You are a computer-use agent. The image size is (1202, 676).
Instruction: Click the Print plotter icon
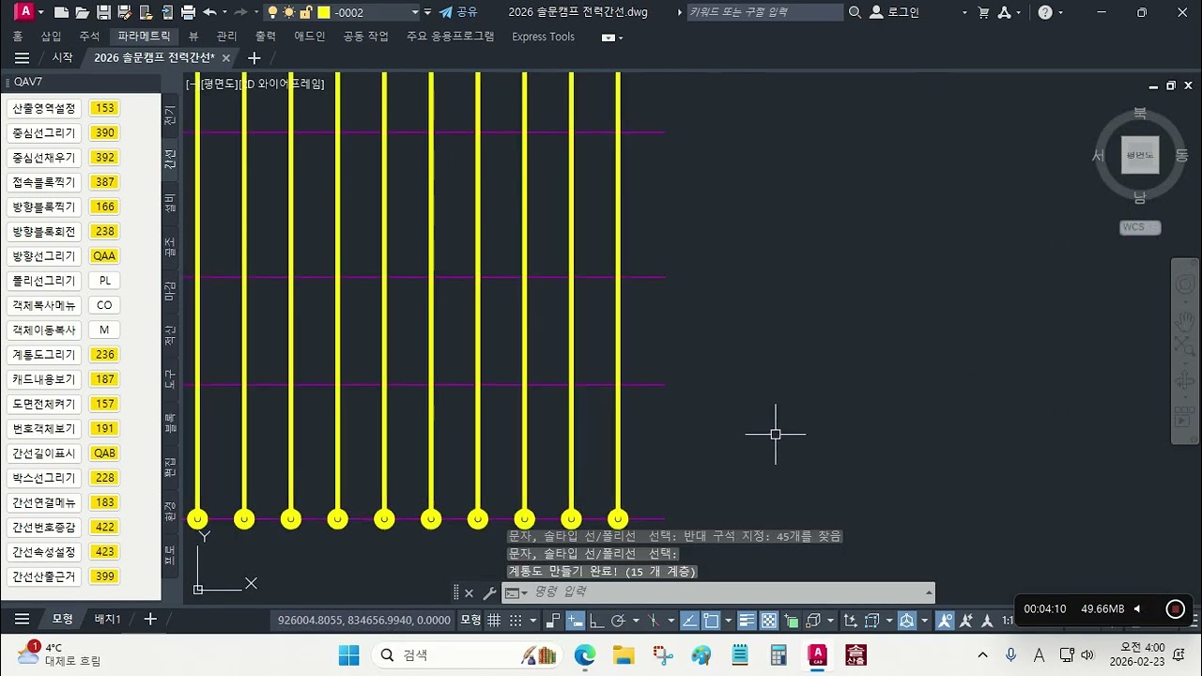click(188, 12)
